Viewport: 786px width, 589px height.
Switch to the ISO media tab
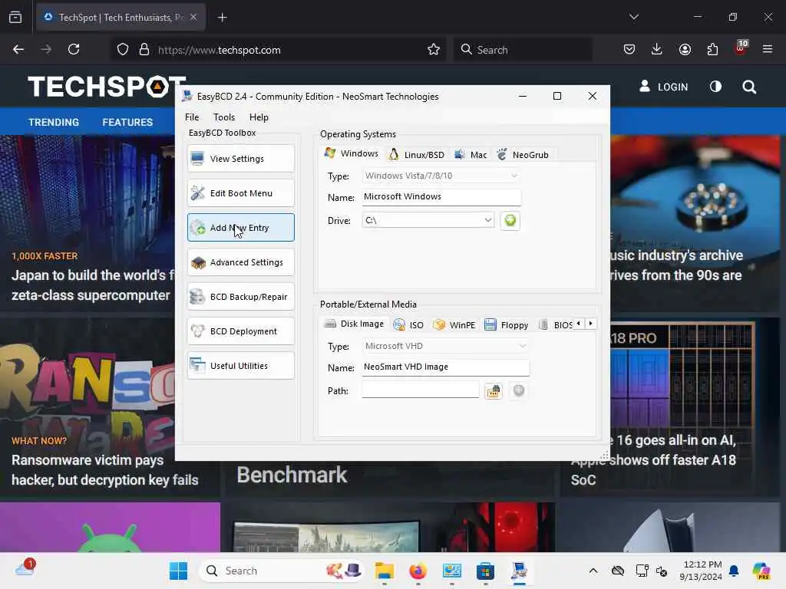point(408,325)
